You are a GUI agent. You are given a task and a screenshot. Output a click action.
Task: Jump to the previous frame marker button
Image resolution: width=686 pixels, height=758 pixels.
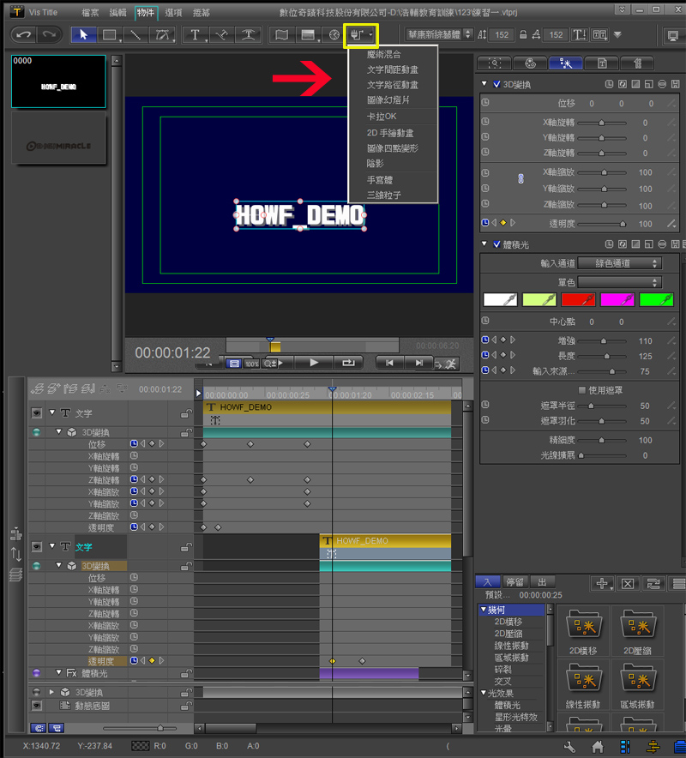(389, 363)
